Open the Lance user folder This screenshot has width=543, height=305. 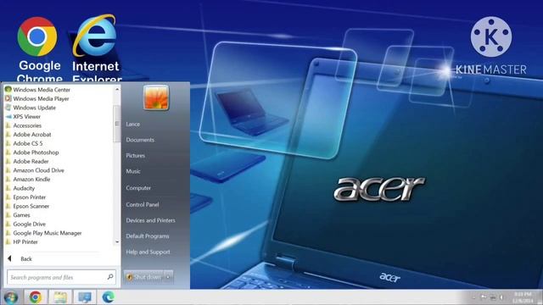pyautogui.click(x=133, y=124)
